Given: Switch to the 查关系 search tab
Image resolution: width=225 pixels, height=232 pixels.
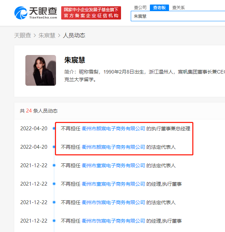Looking at the screenshot, I should coord(178,7).
